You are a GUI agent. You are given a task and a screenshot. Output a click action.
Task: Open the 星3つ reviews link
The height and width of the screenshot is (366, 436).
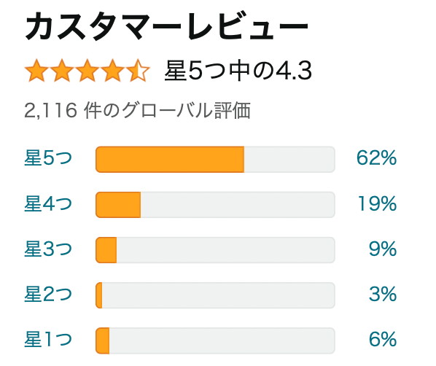pos(48,249)
